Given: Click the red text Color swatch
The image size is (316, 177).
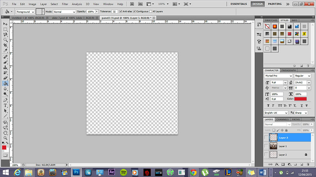Looking at the screenshot, I should coord(300,99).
